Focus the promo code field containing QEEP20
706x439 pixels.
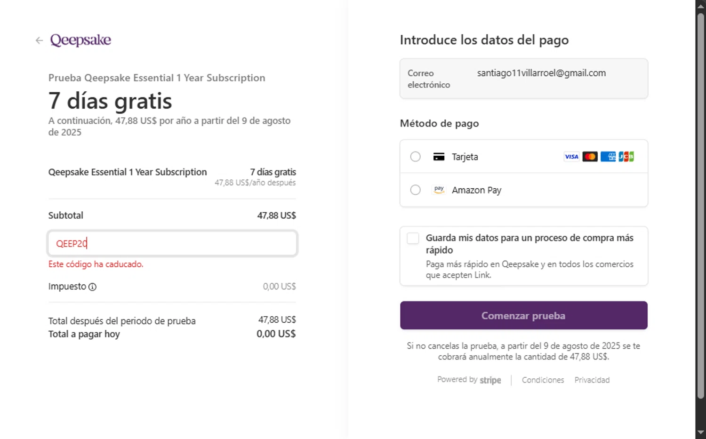(x=172, y=243)
